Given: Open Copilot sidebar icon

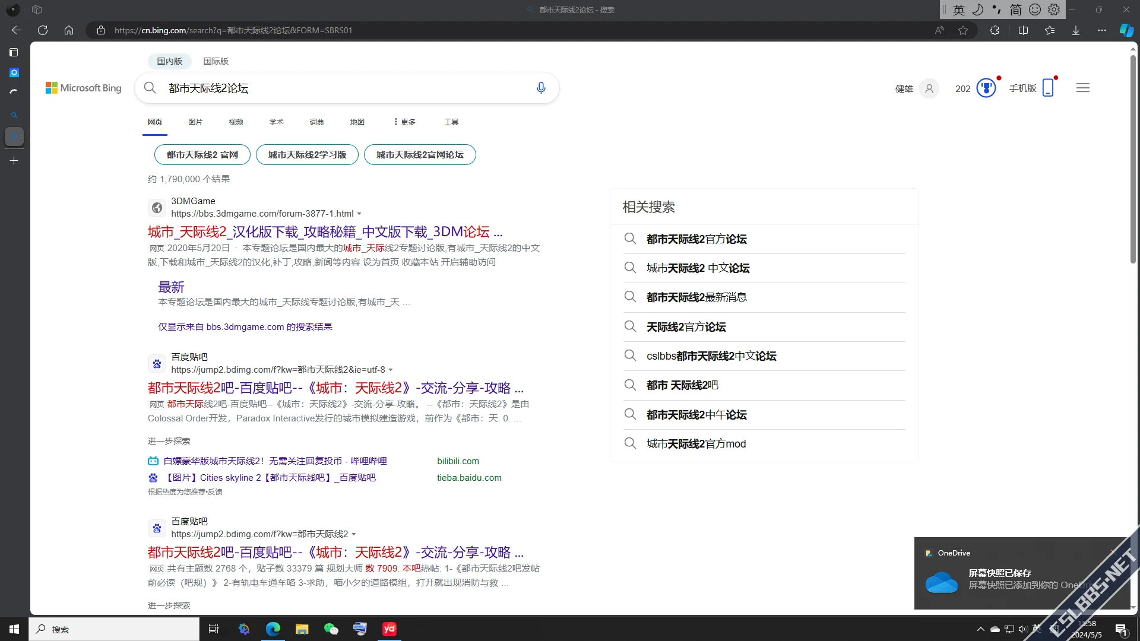Looking at the screenshot, I should tap(1126, 30).
